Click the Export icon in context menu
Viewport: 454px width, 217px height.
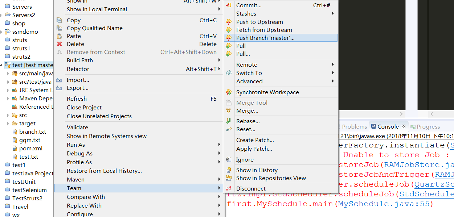point(60,88)
